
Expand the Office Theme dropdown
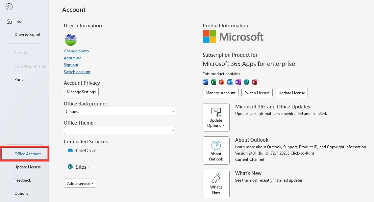point(120,130)
